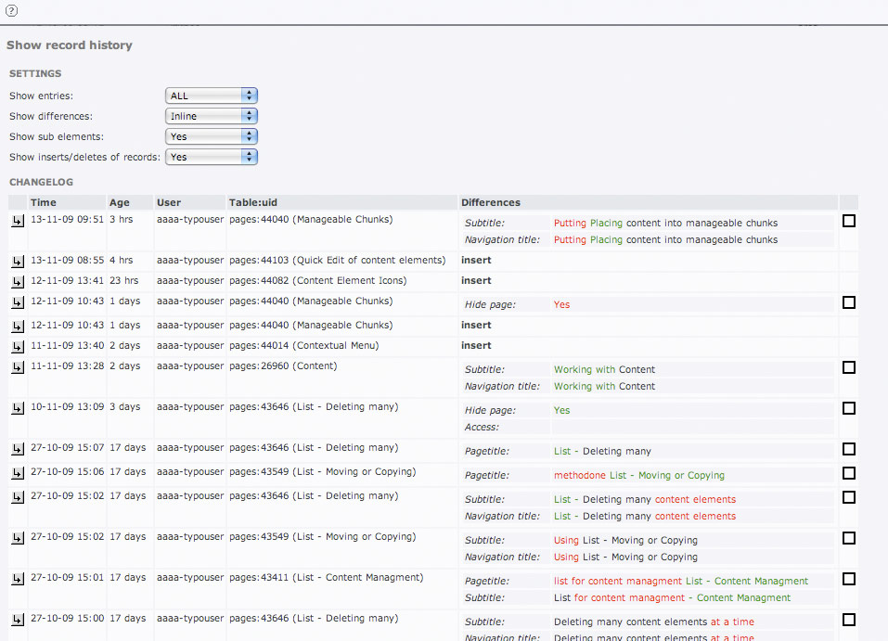Click rollback icon for 27-10-09 15:01 entry
Image resolution: width=888 pixels, height=641 pixels.
18,580
